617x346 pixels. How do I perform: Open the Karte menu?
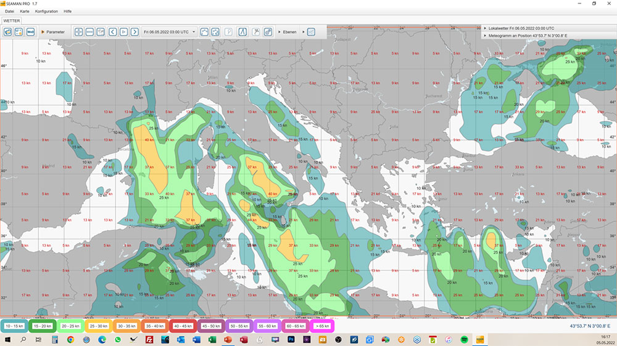pyautogui.click(x=24, y=11)
